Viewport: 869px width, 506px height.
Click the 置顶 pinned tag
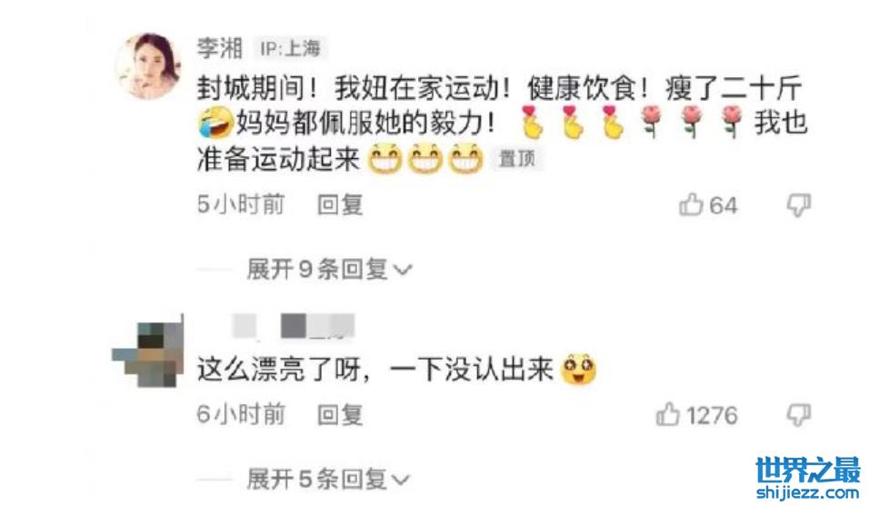pos(517,159)
